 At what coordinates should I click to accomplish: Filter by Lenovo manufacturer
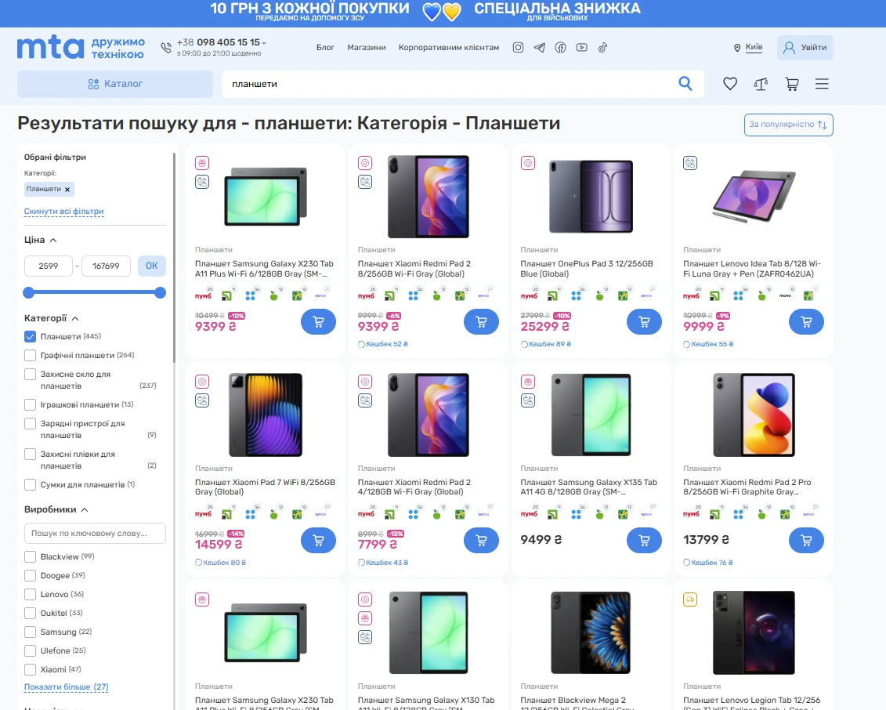pyautogui.click(x=30, y=594)
